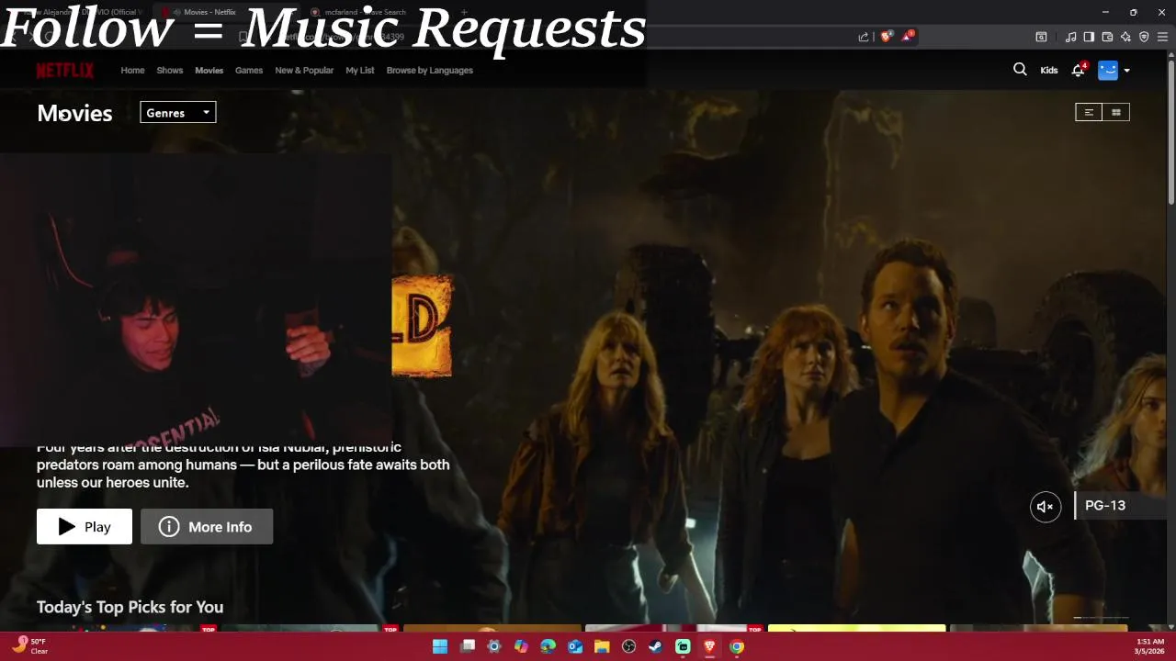Open Netflix search
Image resolution: width=1176 pixels, height=661 pixels.
[1020, 70]
